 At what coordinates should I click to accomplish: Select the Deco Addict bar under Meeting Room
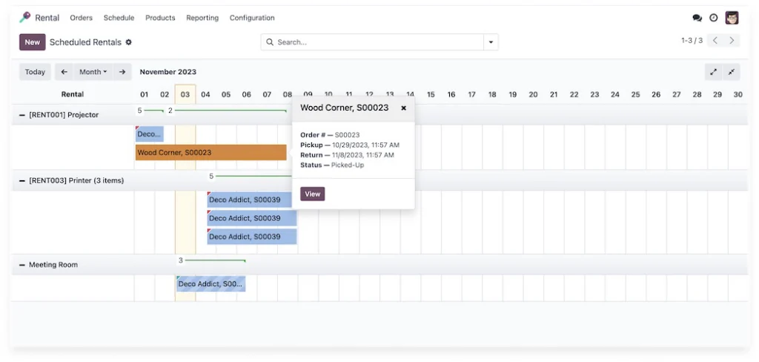click(x=211, y=283)
